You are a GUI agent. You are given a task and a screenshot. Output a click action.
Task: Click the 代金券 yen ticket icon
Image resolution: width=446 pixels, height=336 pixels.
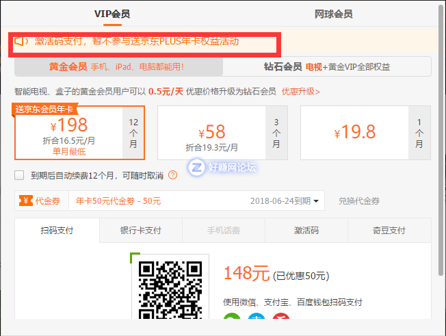click(x=26, y=201)
